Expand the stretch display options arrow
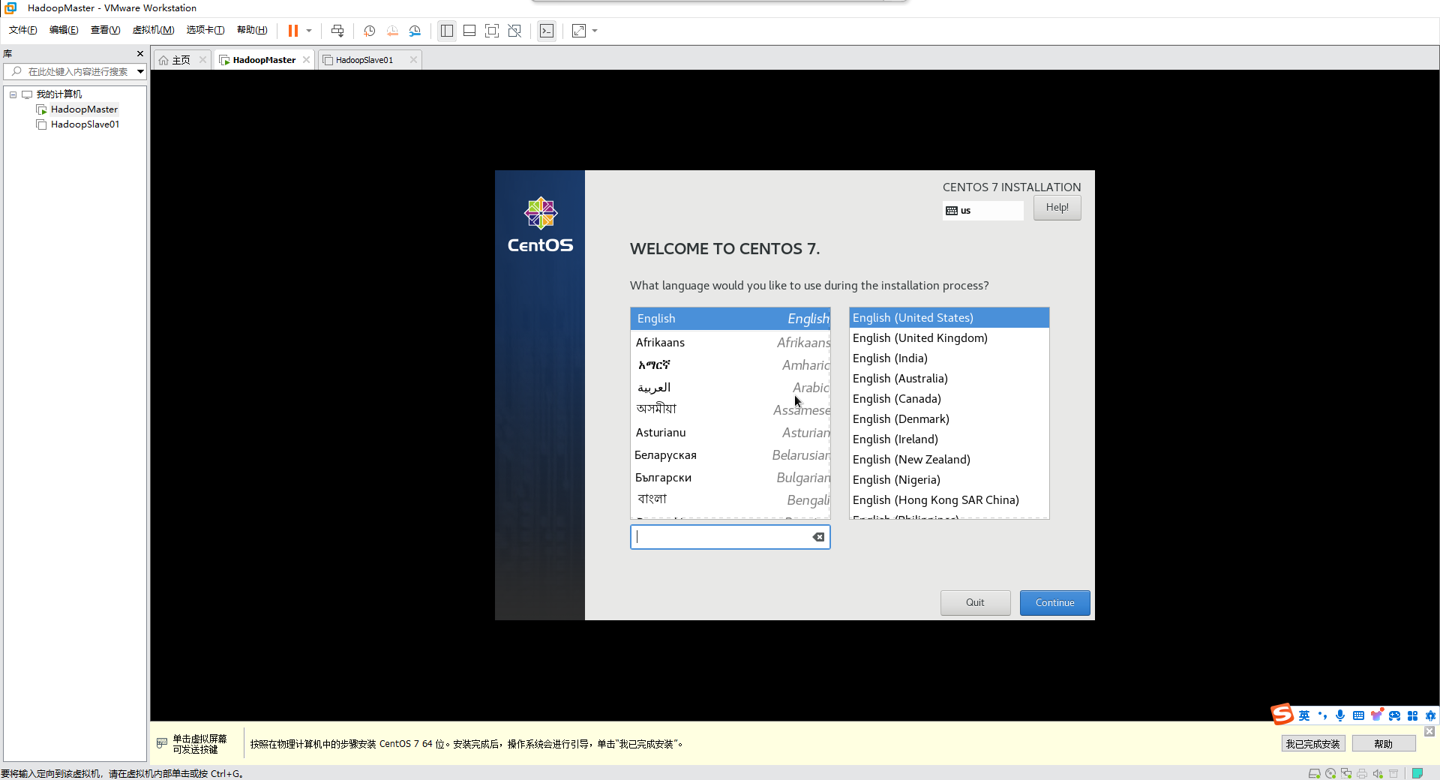Image resolution: width=1440 pixels, height=780 pixels. pos(595,31)
